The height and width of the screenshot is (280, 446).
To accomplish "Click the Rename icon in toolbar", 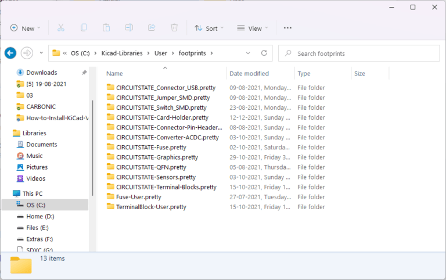I will (x=129, y=28).
